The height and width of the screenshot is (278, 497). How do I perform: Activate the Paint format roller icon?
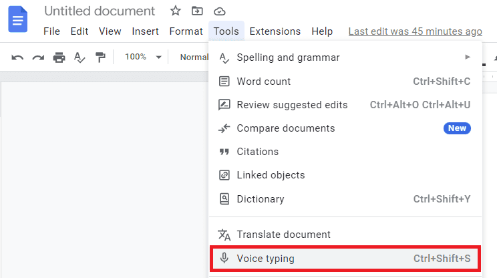(100, 57)
